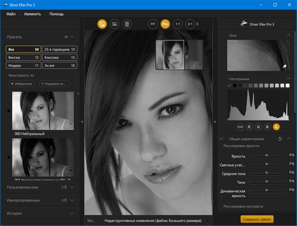Filter presets by Винтаж category
This screenshot has height=226, width=297.
23,57
